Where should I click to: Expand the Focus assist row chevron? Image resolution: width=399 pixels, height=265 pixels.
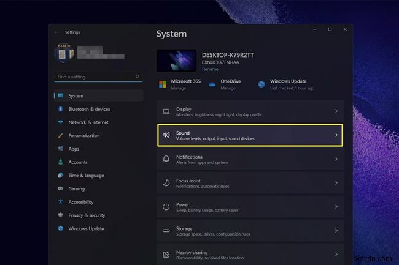coord(336,183)
